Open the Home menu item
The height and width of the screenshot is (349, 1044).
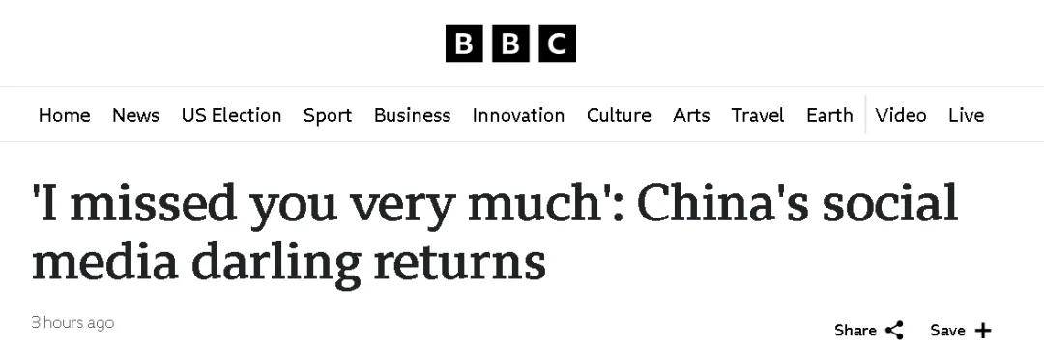pyautogui.click(x=64, y=115)
